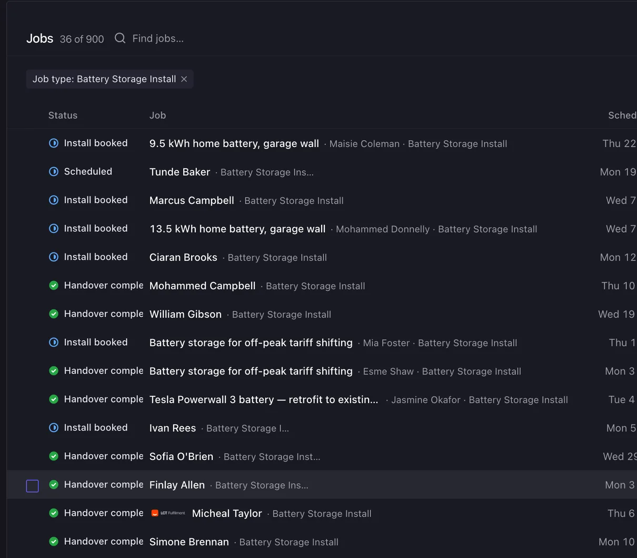This screenshot has width=637, height=558.
Task: Click the green check icon for Micheal Taylor
Action: [x=54, y=513]
